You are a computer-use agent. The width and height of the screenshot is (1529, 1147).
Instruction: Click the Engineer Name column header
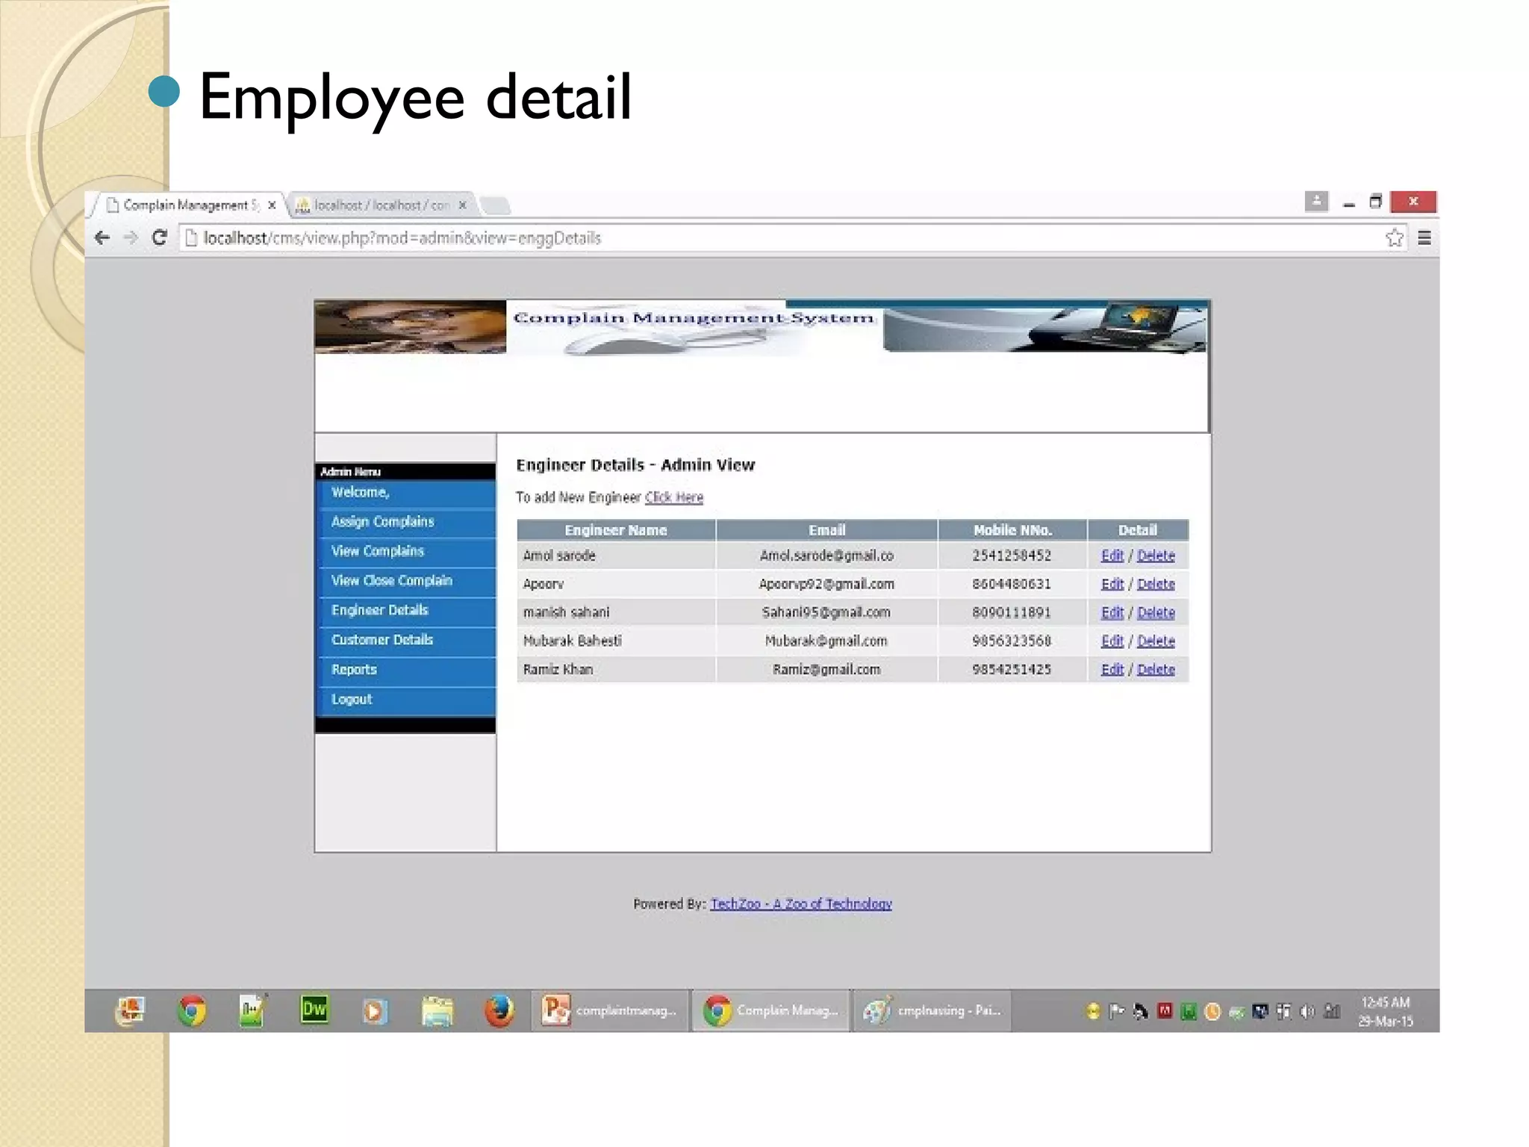pyautogui.click(x=616, y=530)
